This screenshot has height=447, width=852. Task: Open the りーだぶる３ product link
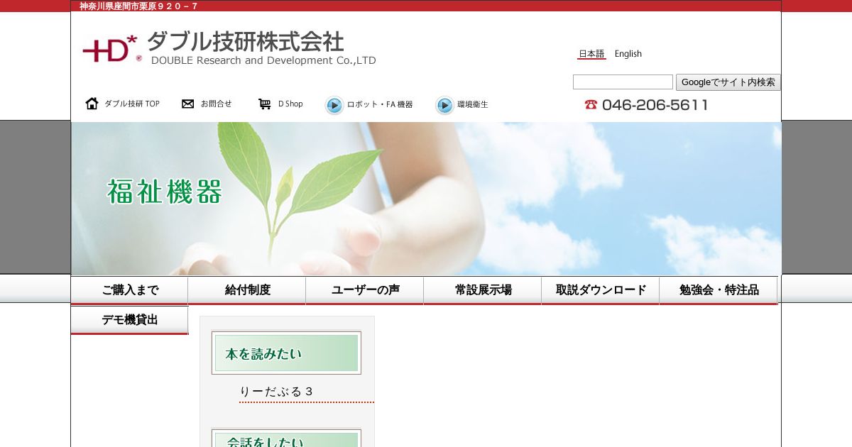[276, 392]
